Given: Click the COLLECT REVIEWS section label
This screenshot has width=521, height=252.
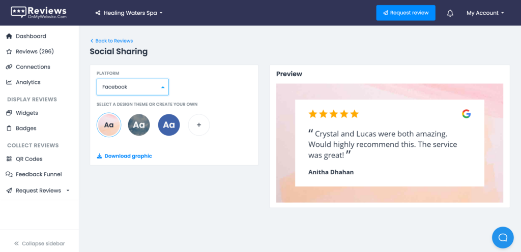Looking at the screenshot, I should tap(33, 146).
